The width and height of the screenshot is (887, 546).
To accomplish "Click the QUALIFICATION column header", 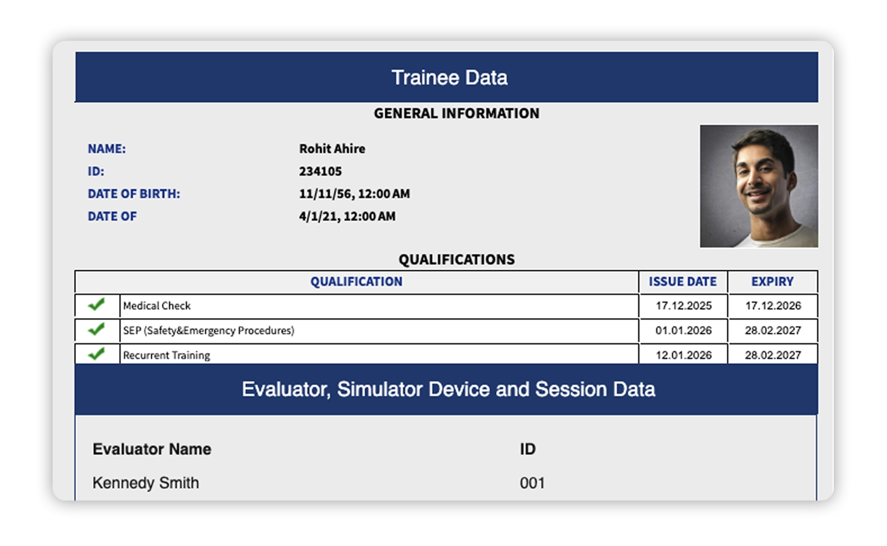I will pyautogui.click(x=356, y=282).
